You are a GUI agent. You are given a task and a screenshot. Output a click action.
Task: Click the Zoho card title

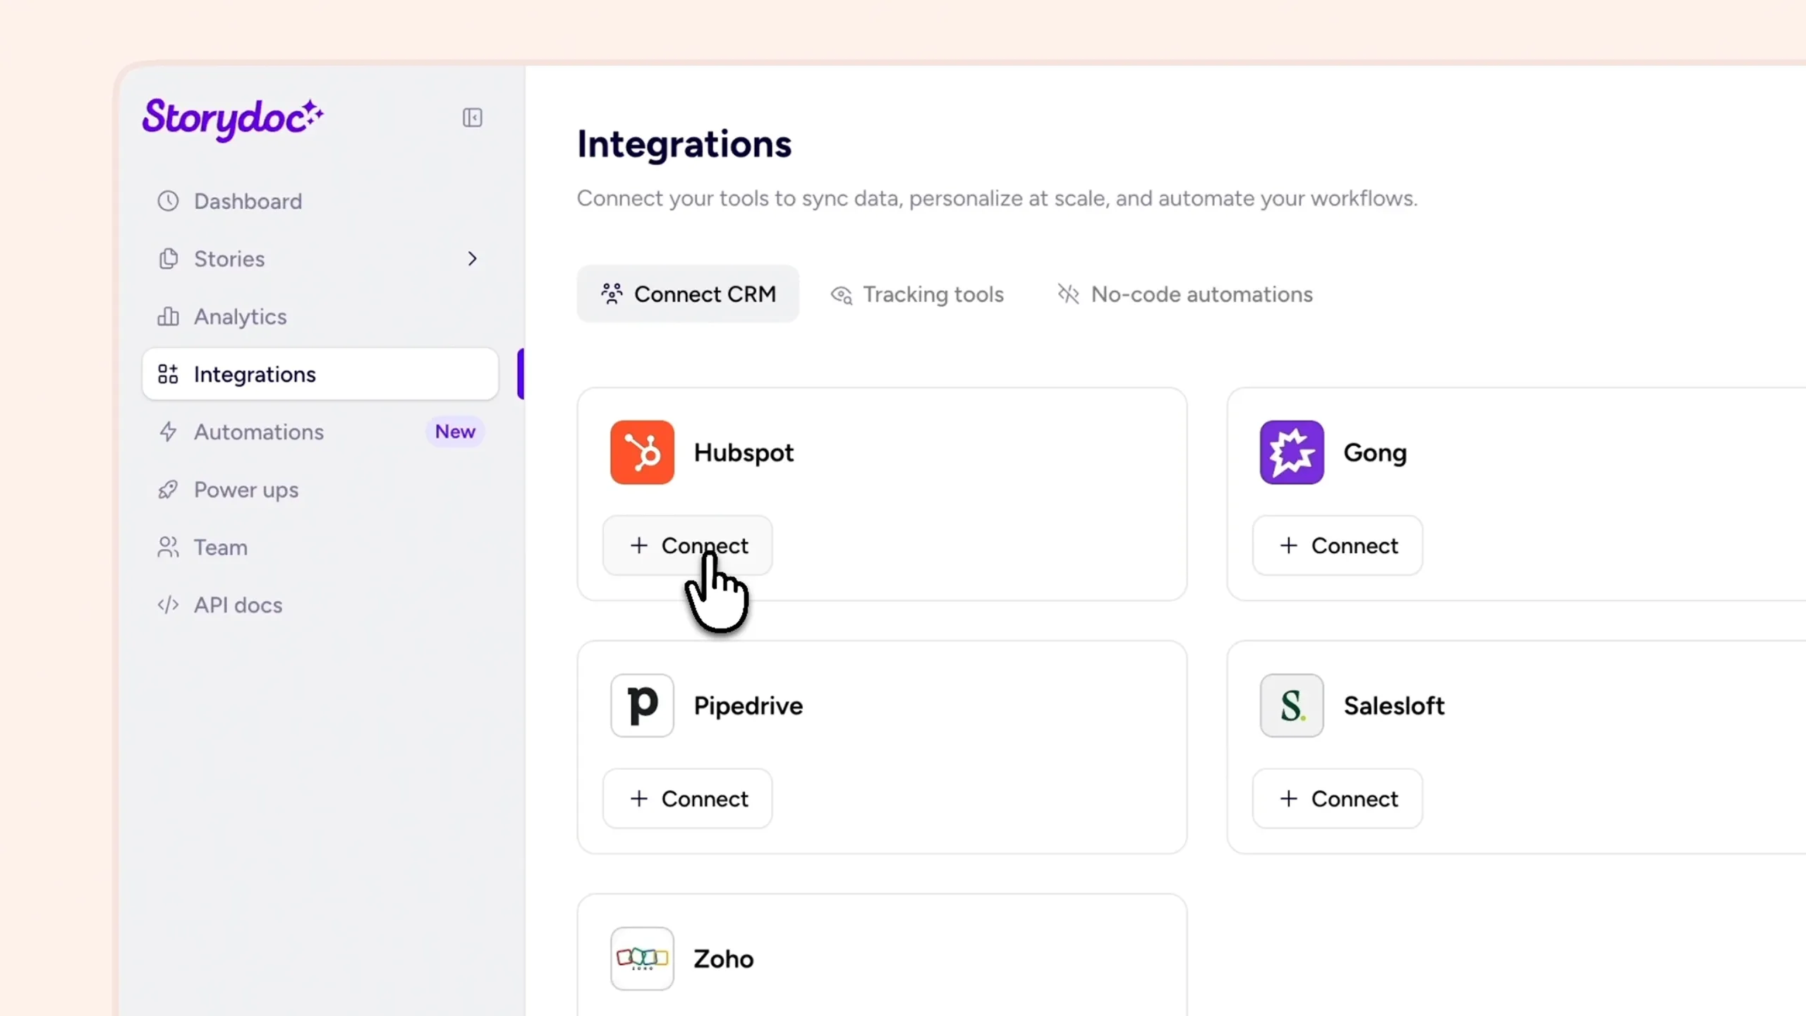pos(723,959)
